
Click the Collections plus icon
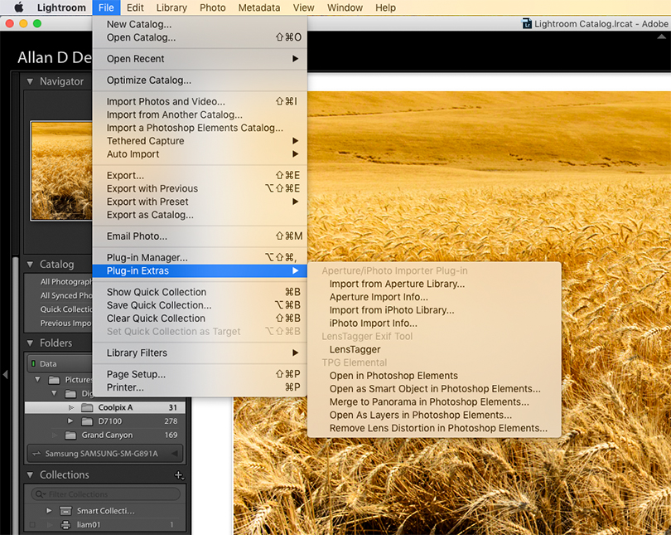(x=179, y=475)
